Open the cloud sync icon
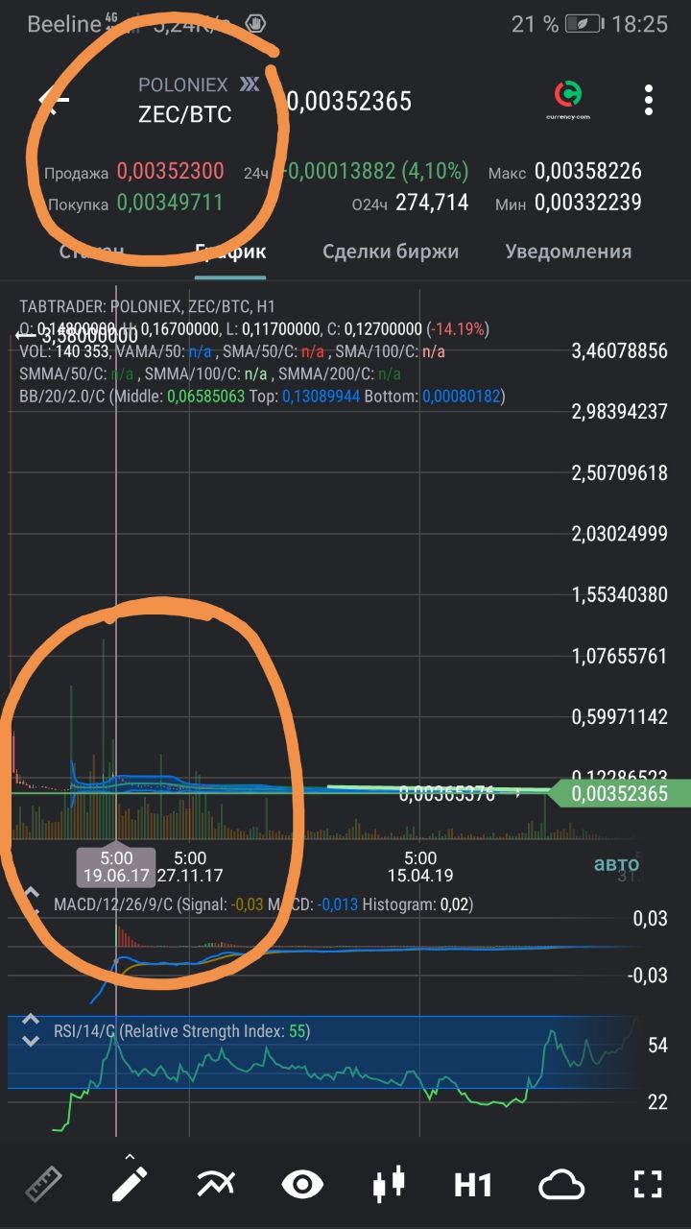Screen dimensions: 691x1229 (x=561, y=1185)
